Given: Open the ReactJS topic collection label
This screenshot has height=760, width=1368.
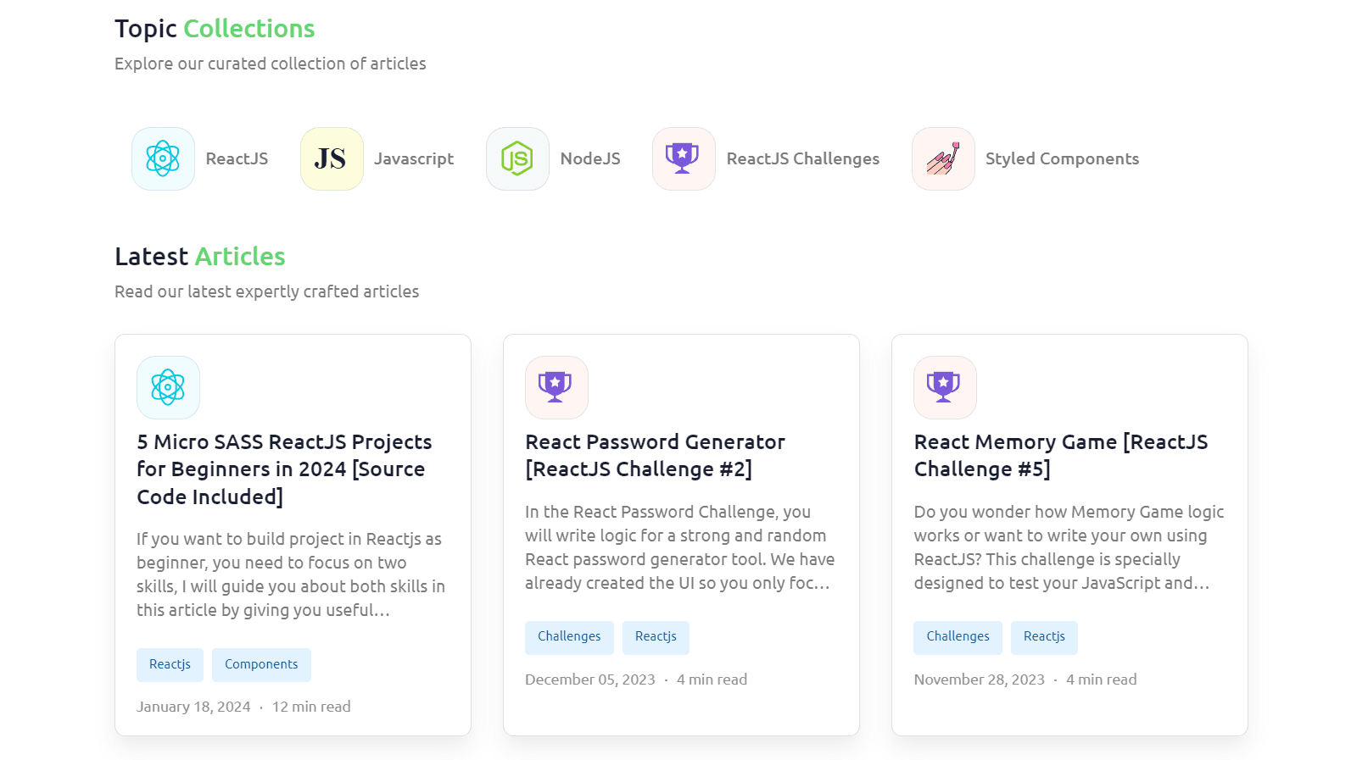Looking at the screenshot, I should [x=237, y=159].
